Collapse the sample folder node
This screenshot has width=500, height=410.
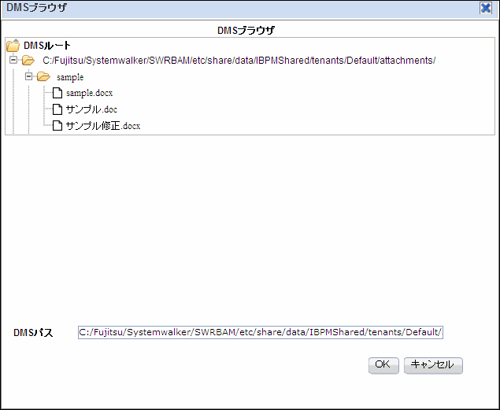pyautogui.click(x=28, y=76)
